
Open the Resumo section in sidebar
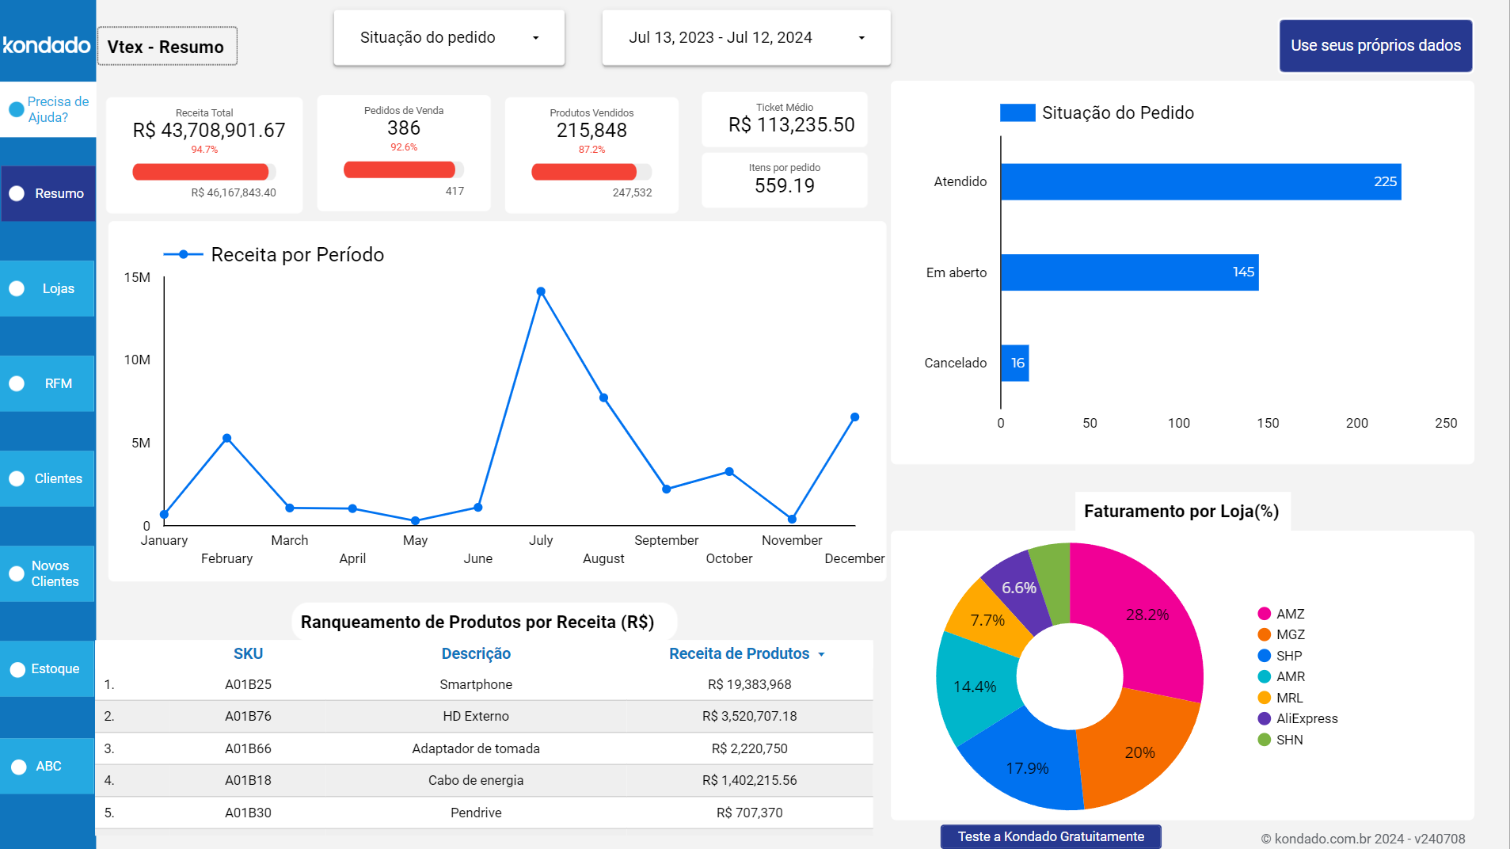coord(48,193)
